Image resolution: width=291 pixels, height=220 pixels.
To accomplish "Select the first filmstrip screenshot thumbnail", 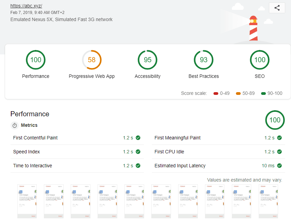I will [x=27, y=201].
